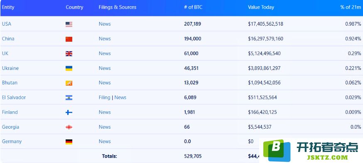The height and width of the screenshot is (163, 363).
Task: Click the Germany flag icon
Action: tap(69, 142)
